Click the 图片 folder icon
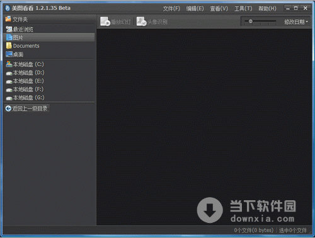 pyautogui.click(x=9, y=37)
